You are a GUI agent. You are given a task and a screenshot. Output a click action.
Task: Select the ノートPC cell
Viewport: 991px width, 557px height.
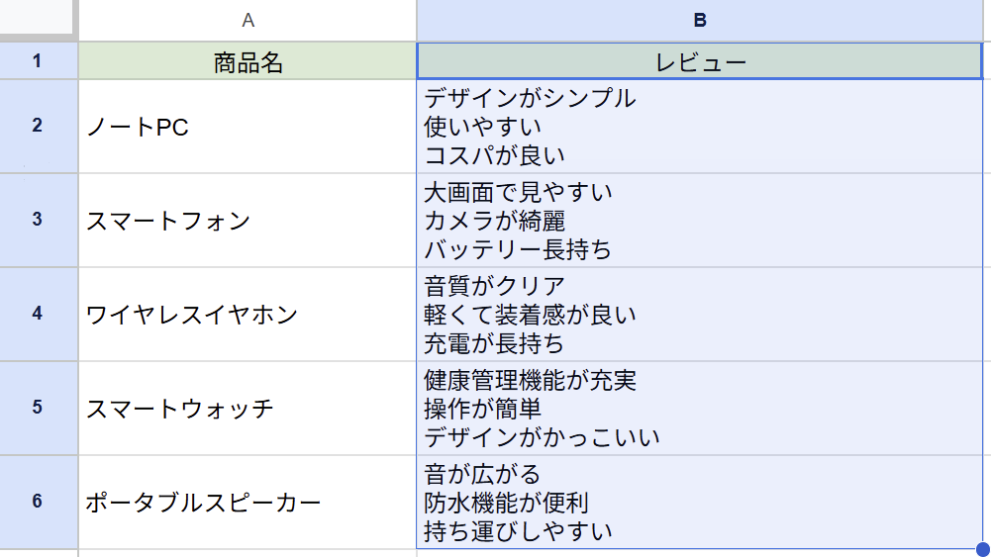point(248,127)
